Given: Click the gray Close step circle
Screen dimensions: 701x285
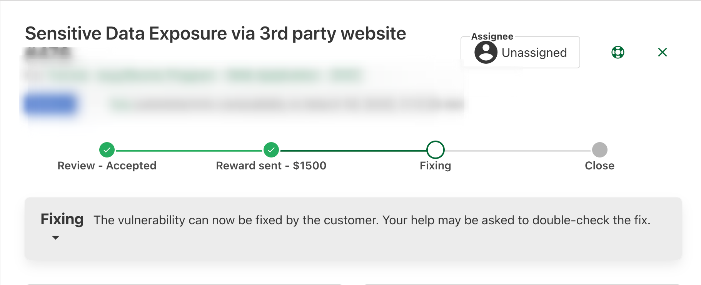Looking at the screenshot, I should pyautogui.click(x=599, y=150).
